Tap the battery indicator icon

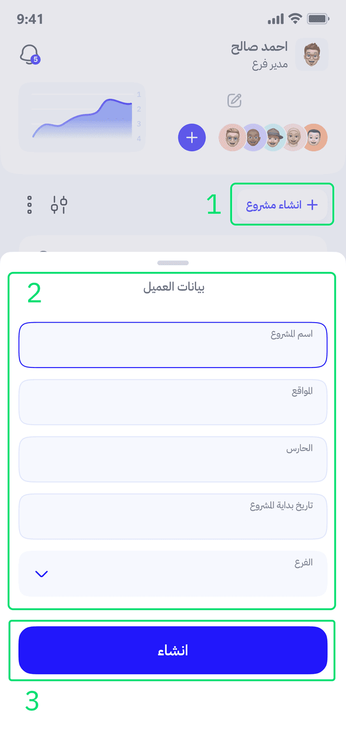(x=318, y=18)
